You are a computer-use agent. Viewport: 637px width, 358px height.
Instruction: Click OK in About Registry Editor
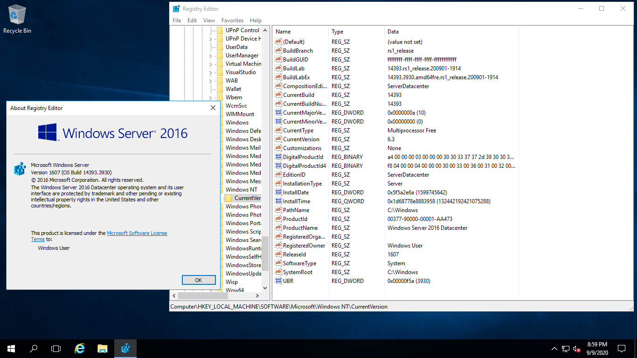tap(199, 280)
